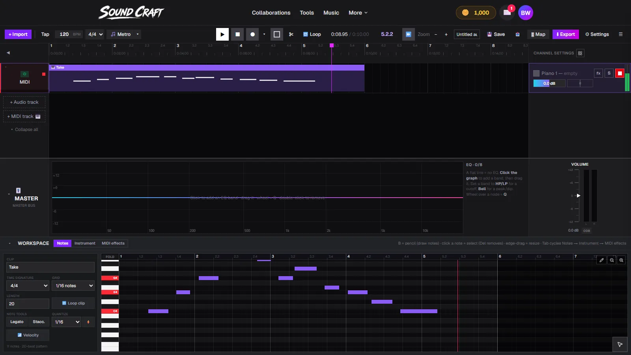Stop playback with the stop button

(237, 34)
